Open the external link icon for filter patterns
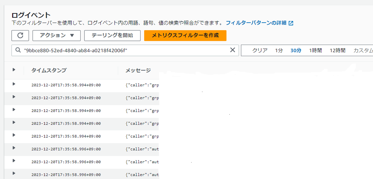Screen dimensions: 373x179 (291, 23)
